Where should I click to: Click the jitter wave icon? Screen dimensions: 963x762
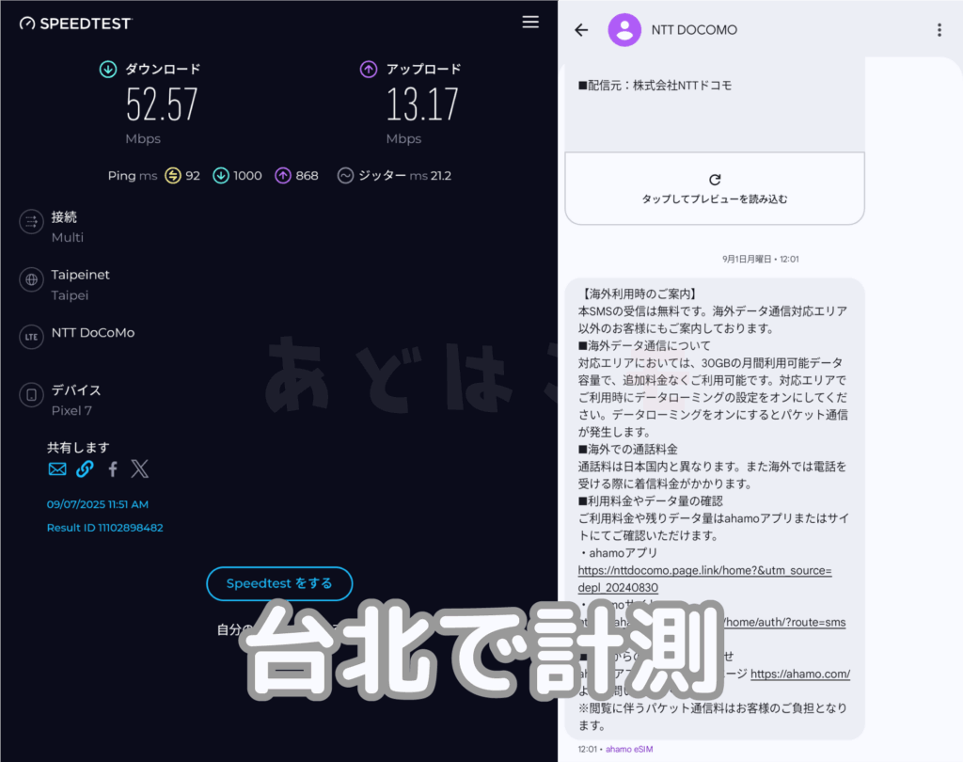coord(346,176)
